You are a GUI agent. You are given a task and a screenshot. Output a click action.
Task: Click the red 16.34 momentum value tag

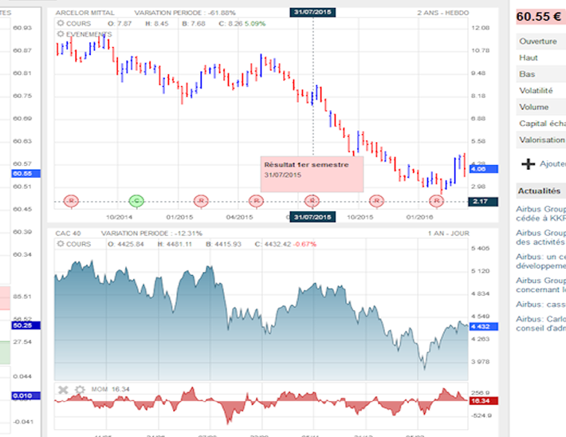484,400
